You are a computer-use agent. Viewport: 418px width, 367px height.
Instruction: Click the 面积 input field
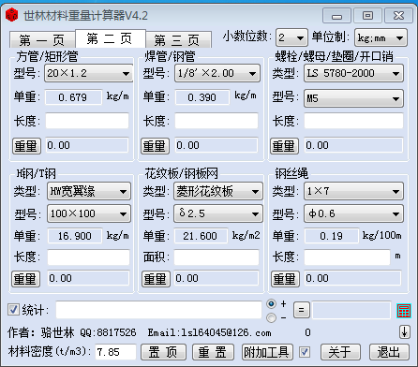pyautogui.click(x=216, y=257)
